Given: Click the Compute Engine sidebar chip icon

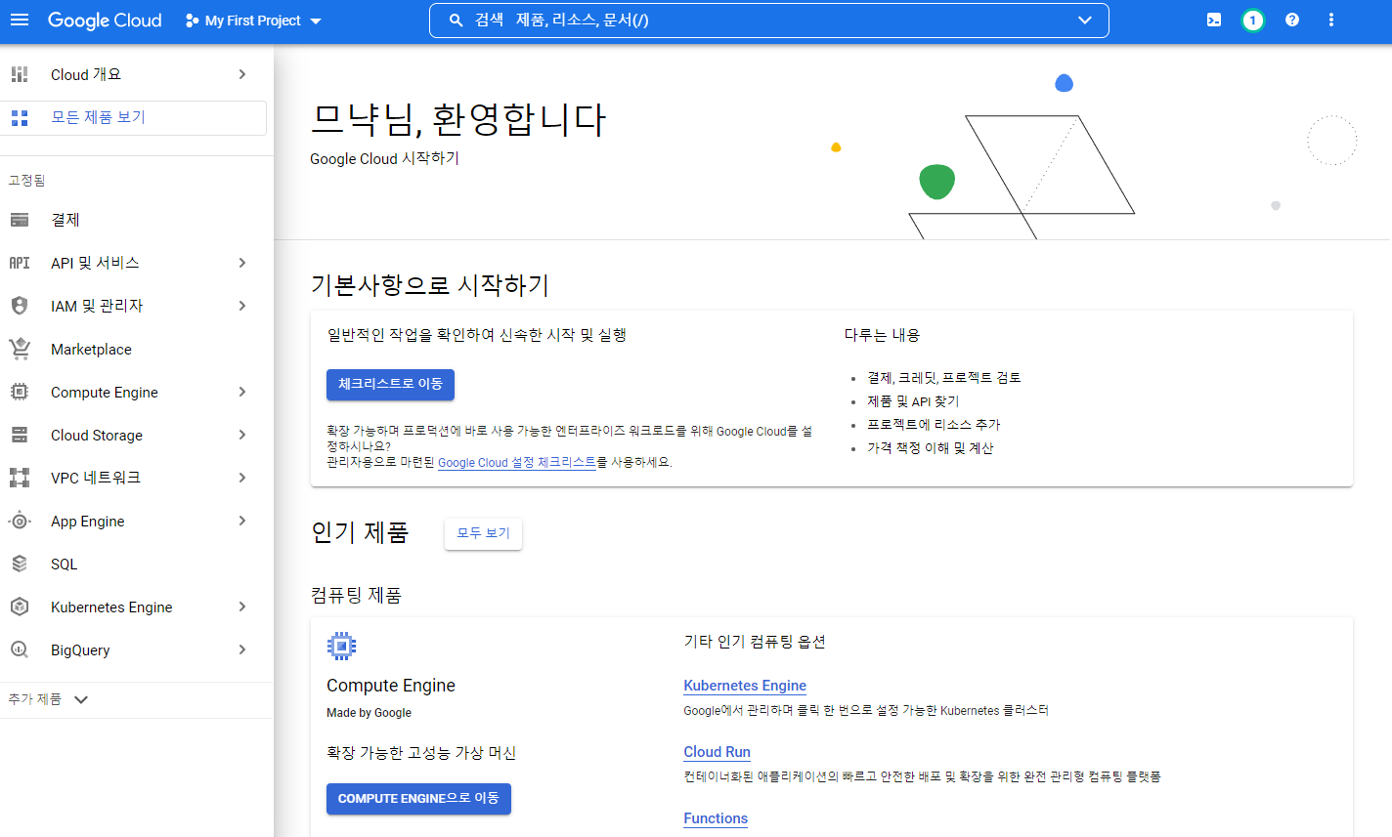Looking at the screenshot, I should (20, 392).
